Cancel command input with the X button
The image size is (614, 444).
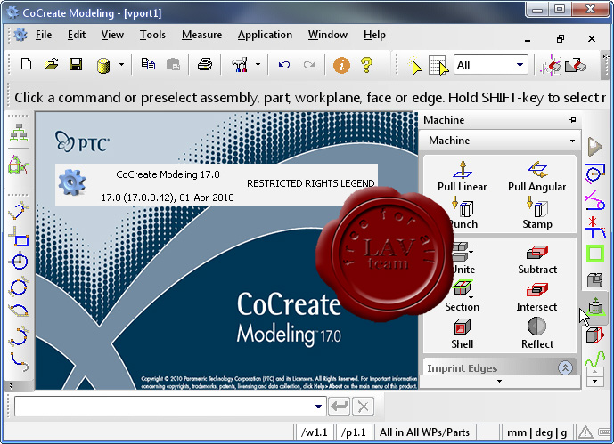(363, 407)
